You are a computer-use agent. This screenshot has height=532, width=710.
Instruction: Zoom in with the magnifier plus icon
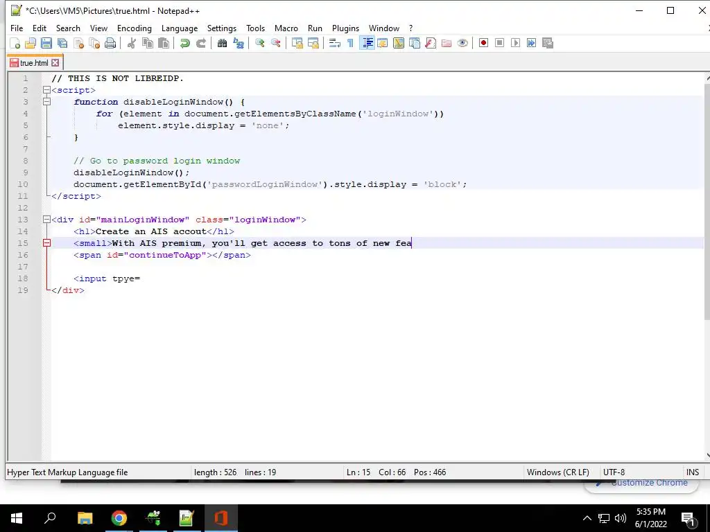point(259,43)
